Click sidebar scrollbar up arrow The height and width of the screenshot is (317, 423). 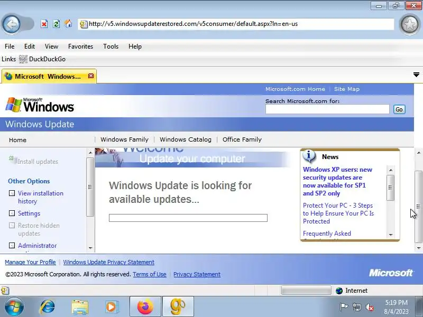click(x=90, y=153)
